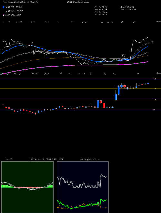This screenshot has width=161, height=213.
Task: Click the '7.75' label on EMA chart
Action: coord(151,42)
